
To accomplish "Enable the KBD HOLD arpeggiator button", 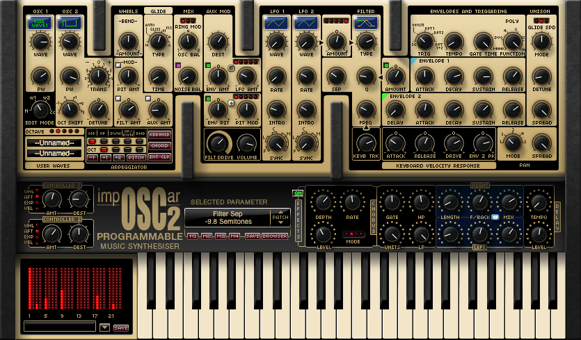I will pos(159,135).
